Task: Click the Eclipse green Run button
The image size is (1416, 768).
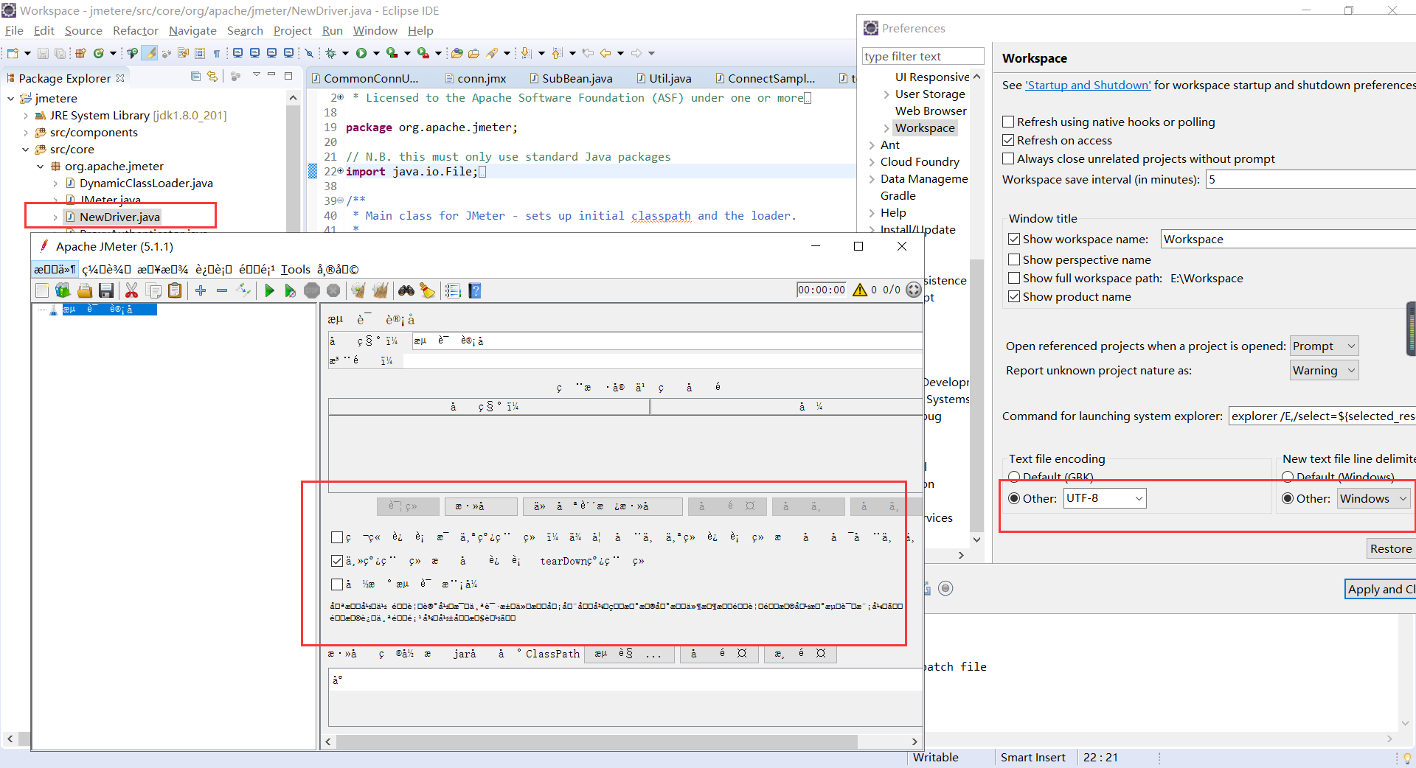Action: click(361, 53)
